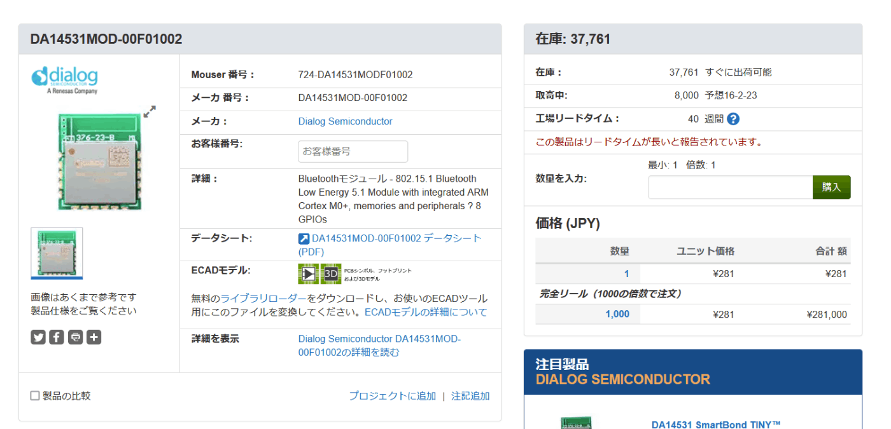Click メーカ番号 value DA14531MOD-00F01002

(x=353, y=98)
